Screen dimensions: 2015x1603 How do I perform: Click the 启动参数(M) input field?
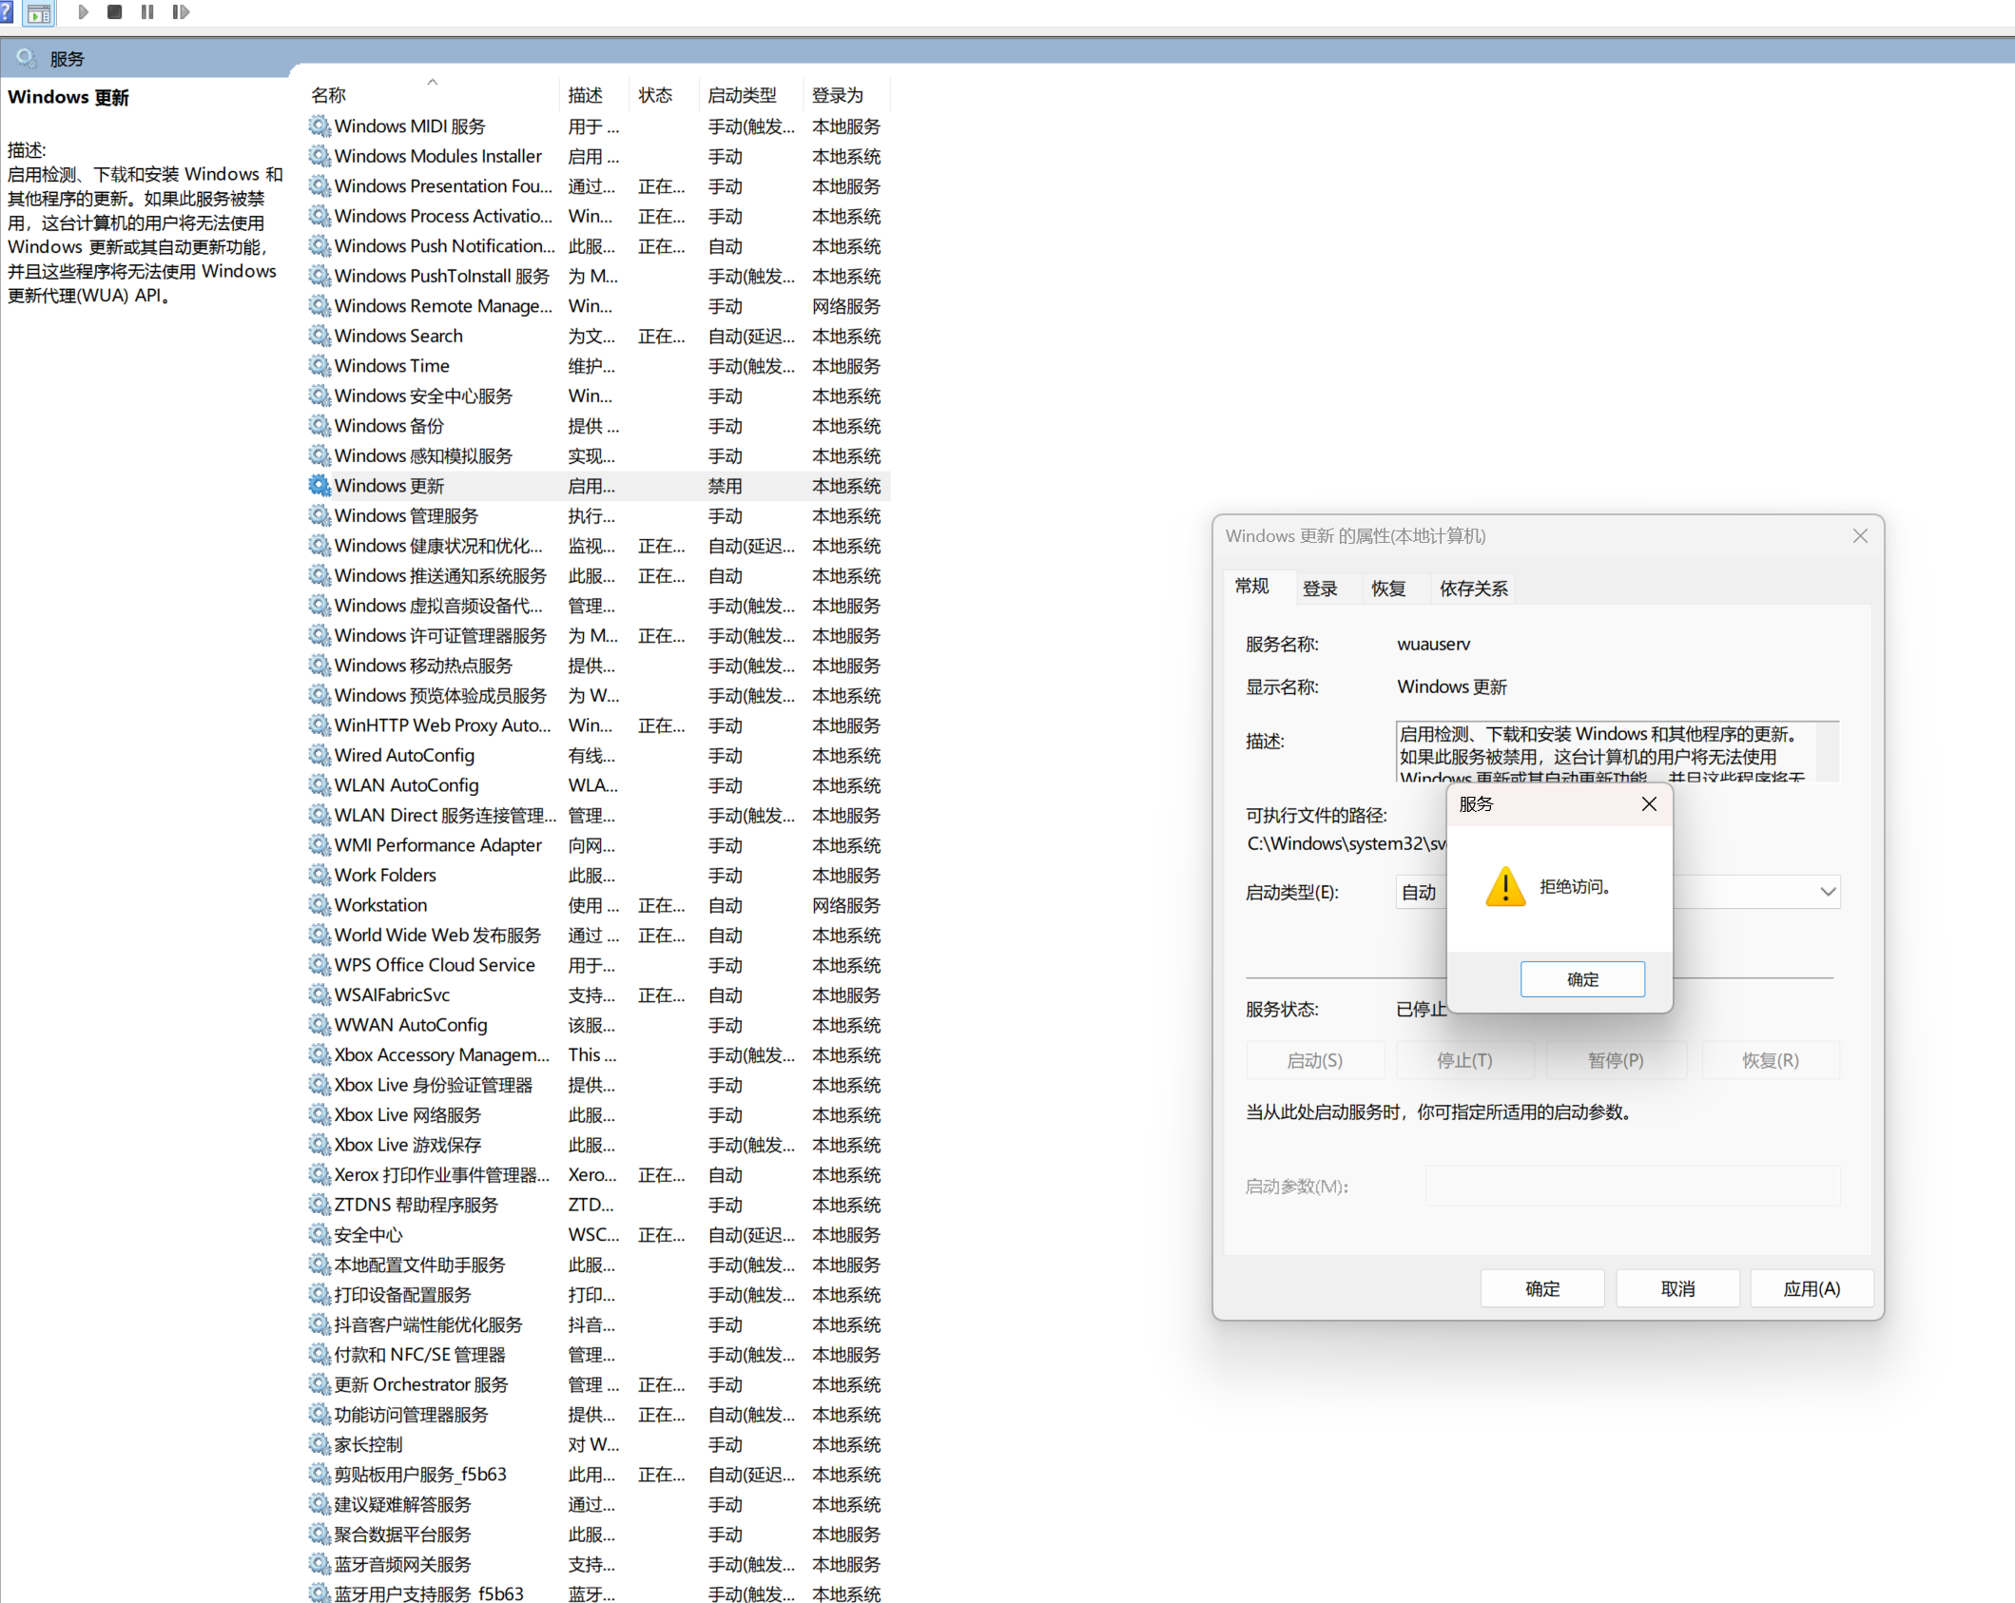[x=1632, y=1187]
